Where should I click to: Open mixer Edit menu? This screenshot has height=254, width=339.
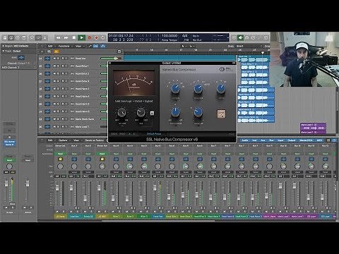tap(50, 140)
